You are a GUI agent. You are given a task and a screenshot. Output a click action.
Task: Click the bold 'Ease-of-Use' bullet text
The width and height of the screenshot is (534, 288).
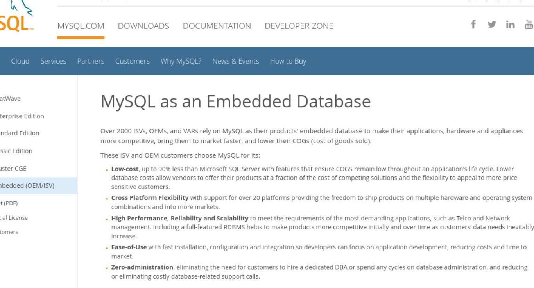(129, 247)
